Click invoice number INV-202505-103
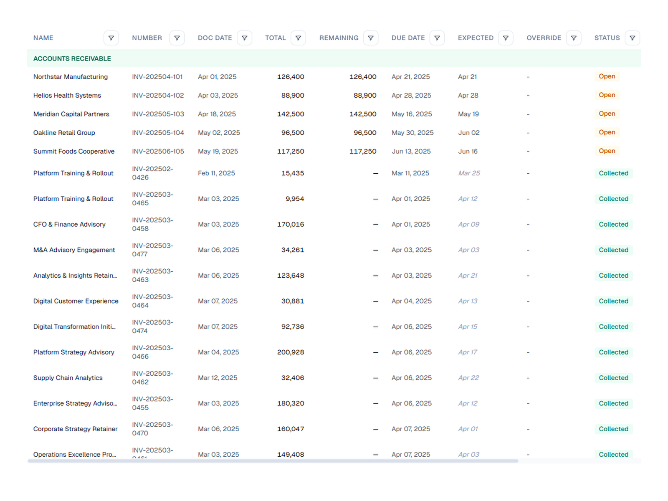The width and height of the screenshot is (668, 501). point(158,114)
